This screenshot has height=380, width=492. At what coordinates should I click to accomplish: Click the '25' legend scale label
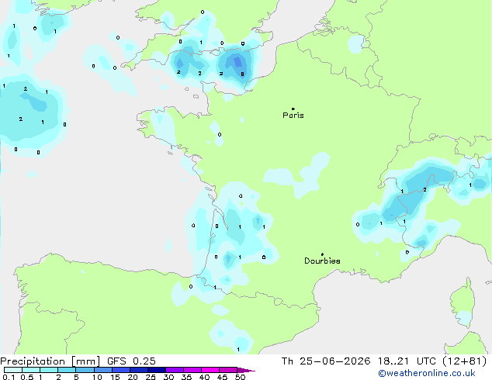click(151, 377)
